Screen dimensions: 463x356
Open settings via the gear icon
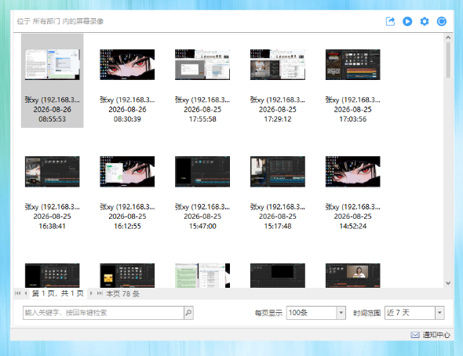point(425,21)
